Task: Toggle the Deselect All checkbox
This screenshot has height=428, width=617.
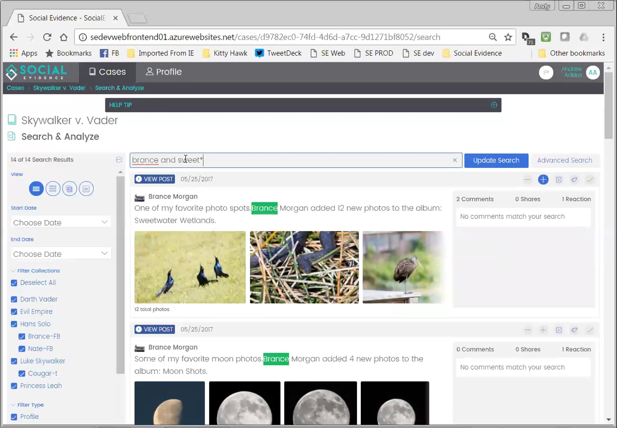Action: point(14,283)
